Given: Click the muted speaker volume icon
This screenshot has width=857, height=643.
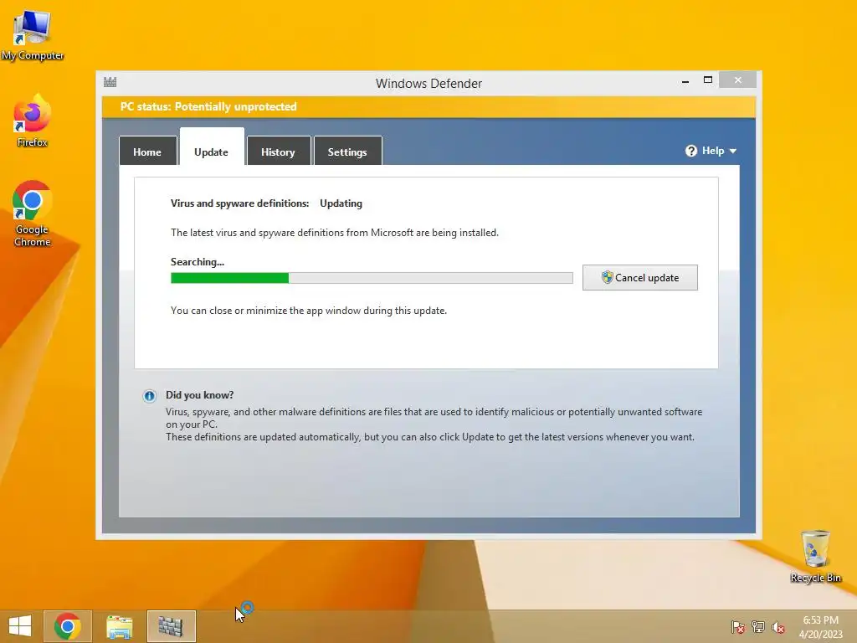Looking at the screenshot, I should pos(778,627).
